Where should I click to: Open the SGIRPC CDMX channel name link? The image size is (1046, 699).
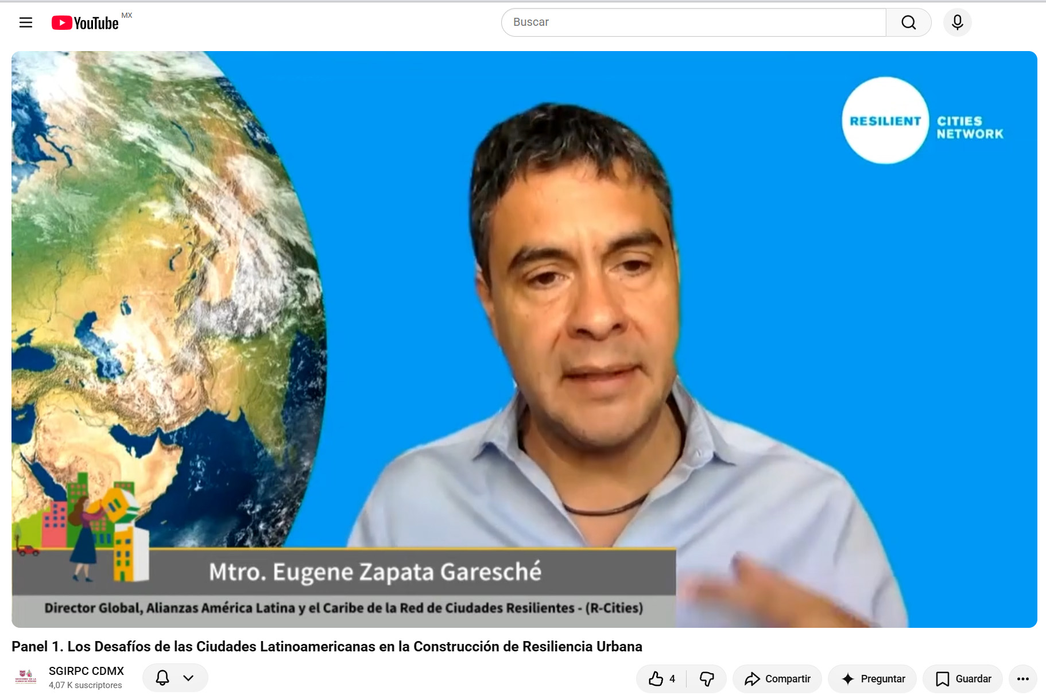pos(86,671)
